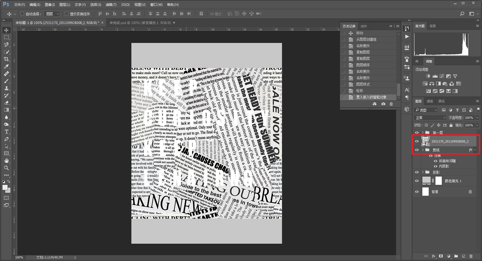Hide the 颜色填充 1 layer
482x261 pixels.
tap(417, 181)
